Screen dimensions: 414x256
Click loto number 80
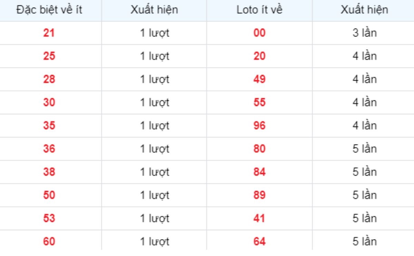(259, 149)
